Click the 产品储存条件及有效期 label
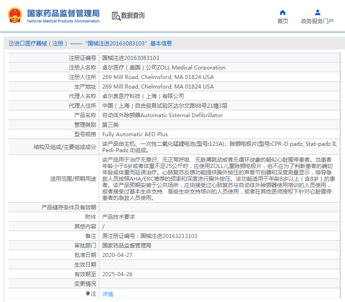This screenshot has height=302, width=345. point(69,208)
